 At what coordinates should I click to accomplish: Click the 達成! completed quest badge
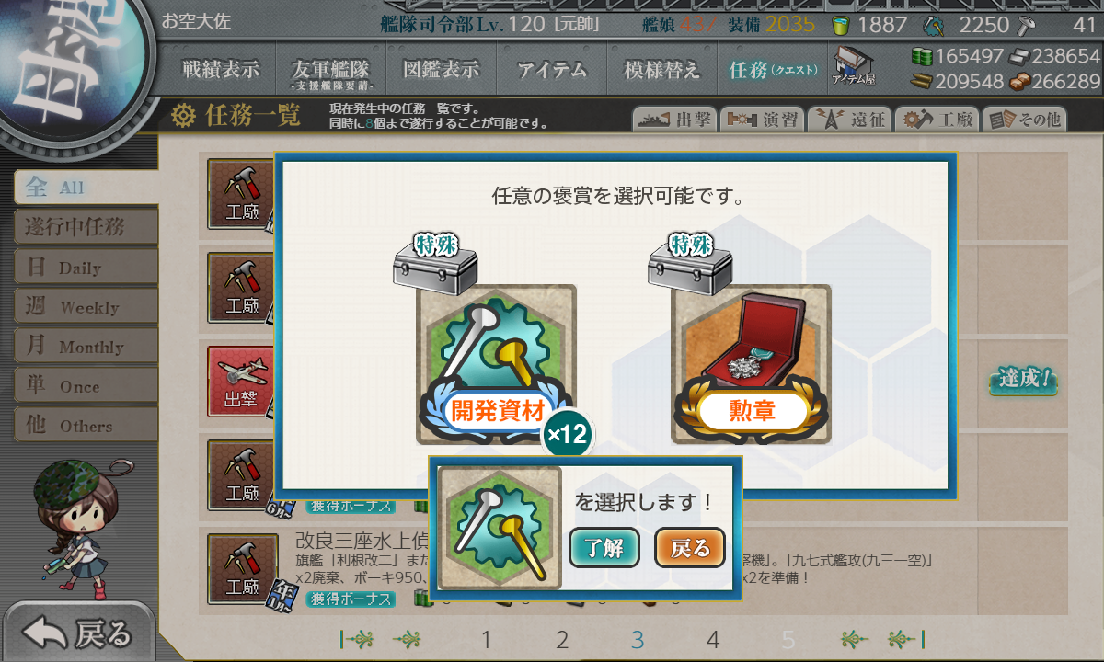[x=1023, y=380]
